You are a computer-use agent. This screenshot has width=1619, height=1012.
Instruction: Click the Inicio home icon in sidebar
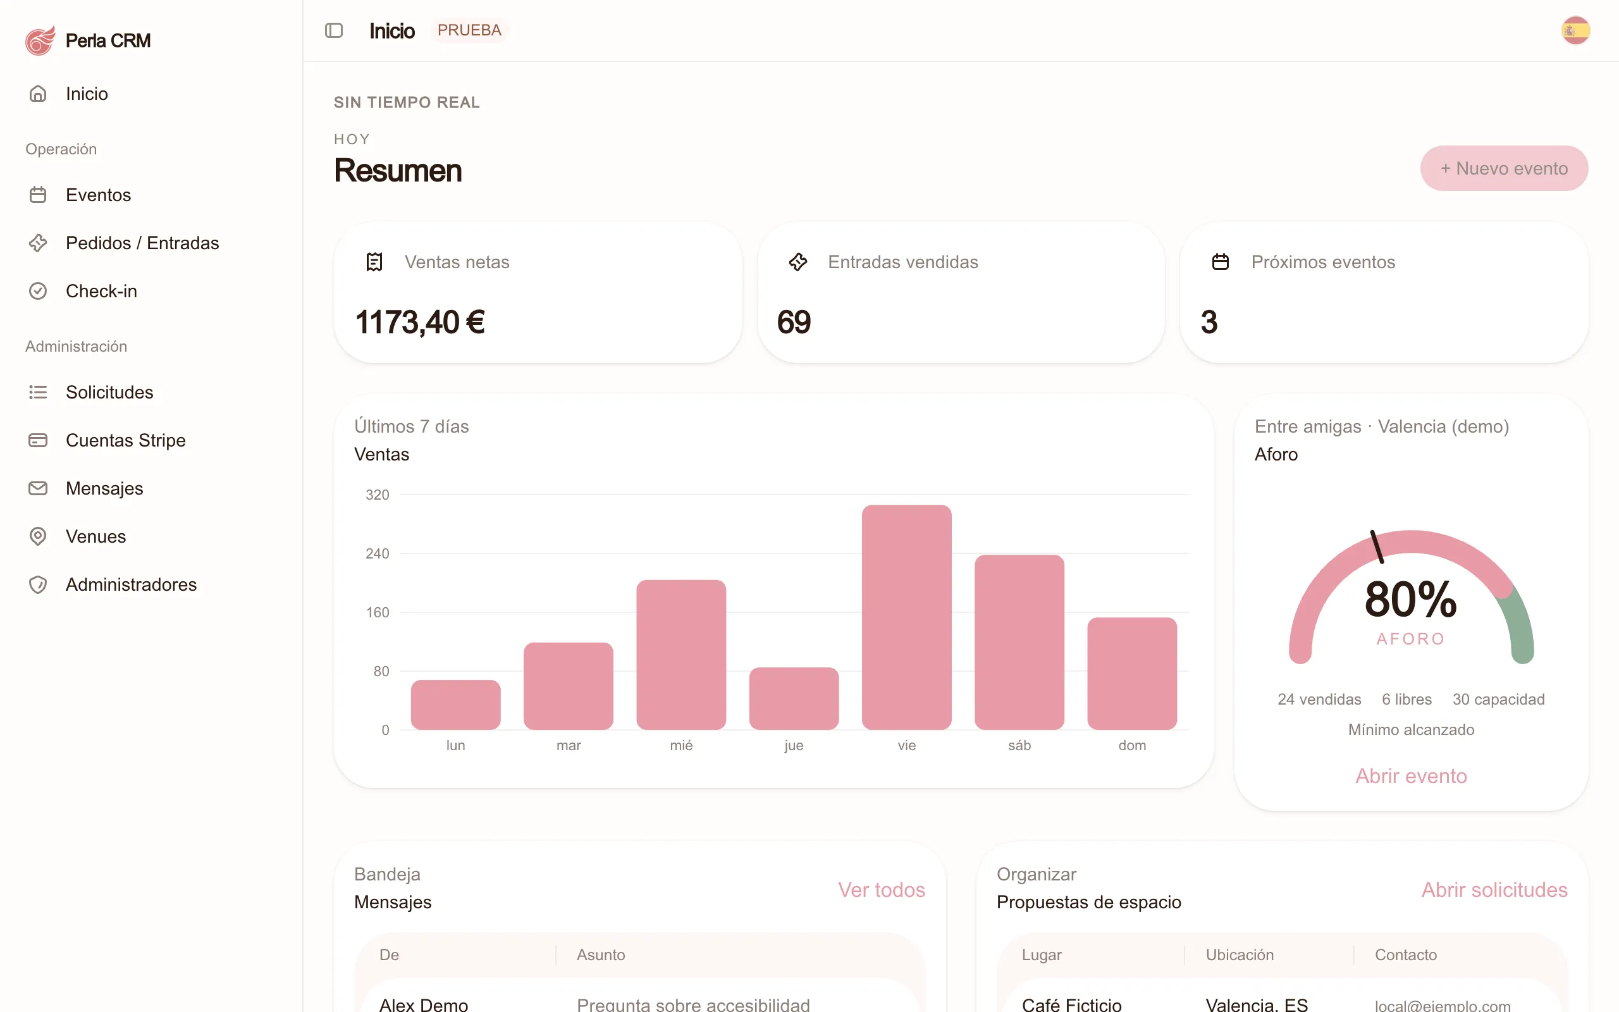[38, 94]
